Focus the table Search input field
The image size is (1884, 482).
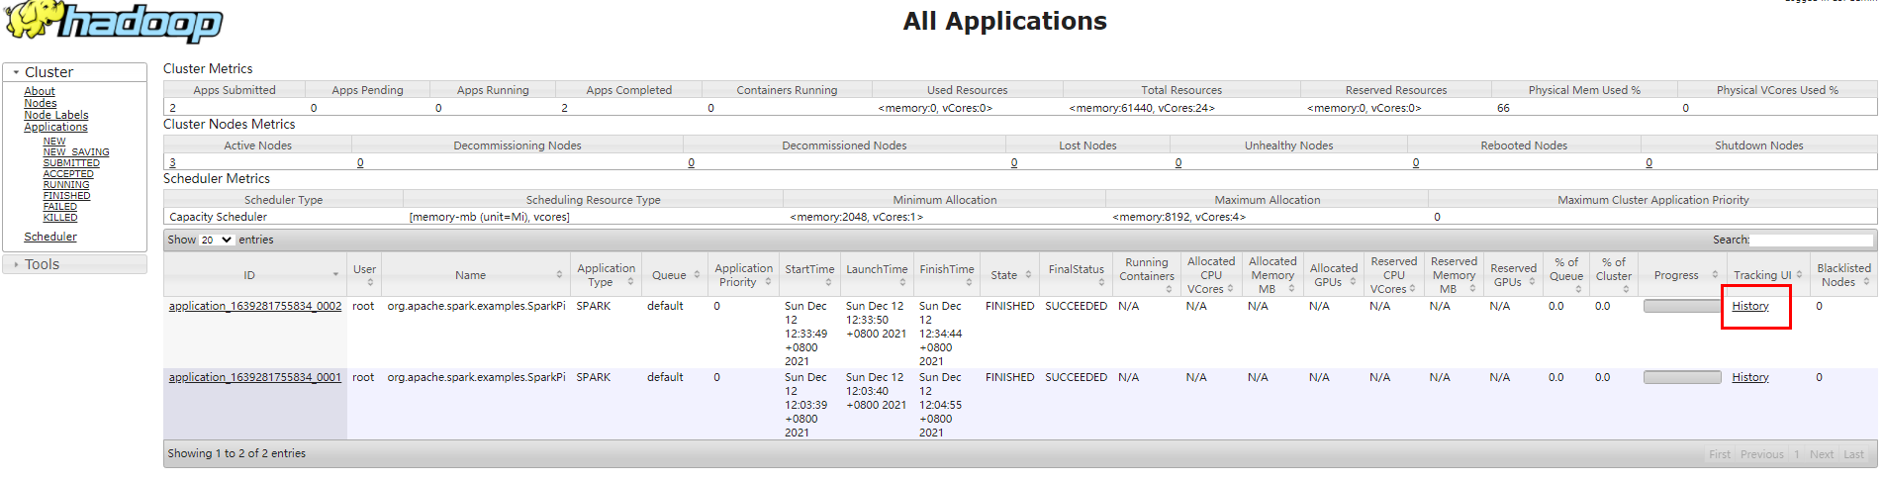coord(1812,240)
